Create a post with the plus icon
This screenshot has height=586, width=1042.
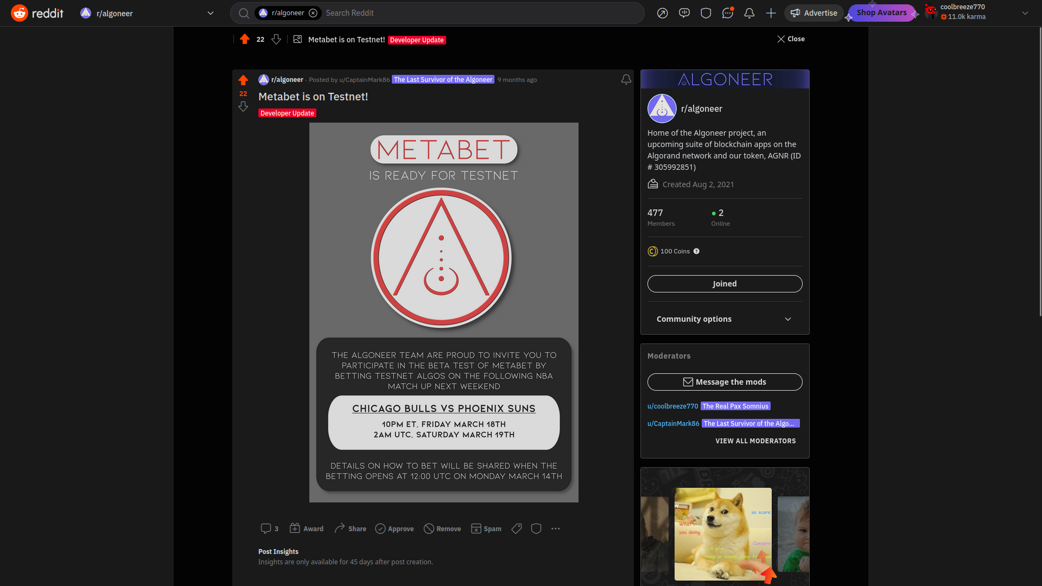(x=771, y=13)
